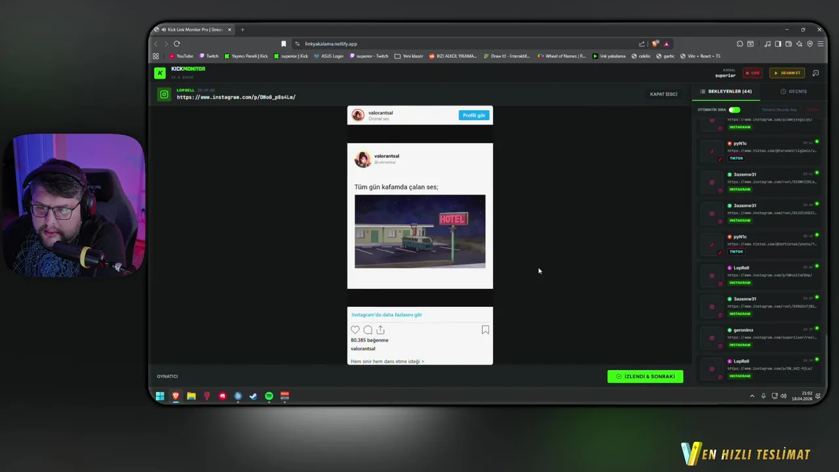The image size is (839, 472).
Task: Open a new browser tab with plus
Action: click(243, 29)
